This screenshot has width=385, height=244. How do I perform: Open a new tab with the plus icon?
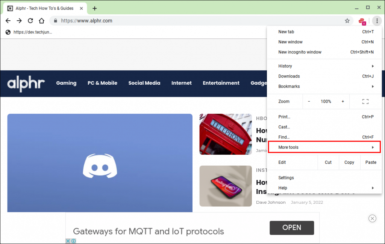[94, 8]
